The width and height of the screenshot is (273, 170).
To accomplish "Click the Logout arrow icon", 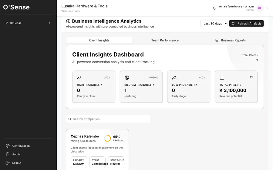I will click(x=8, y=163).
